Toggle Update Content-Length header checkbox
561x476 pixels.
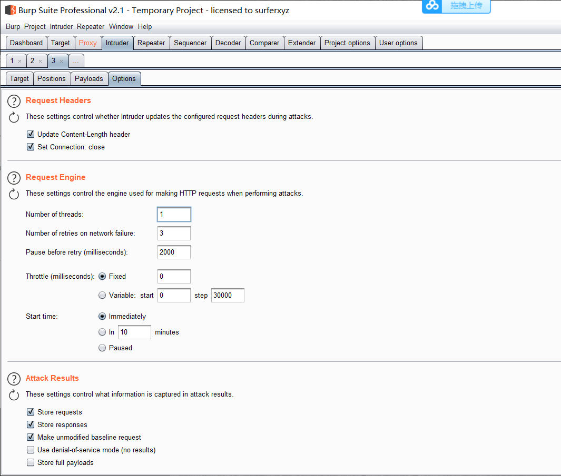coord(31,134)
